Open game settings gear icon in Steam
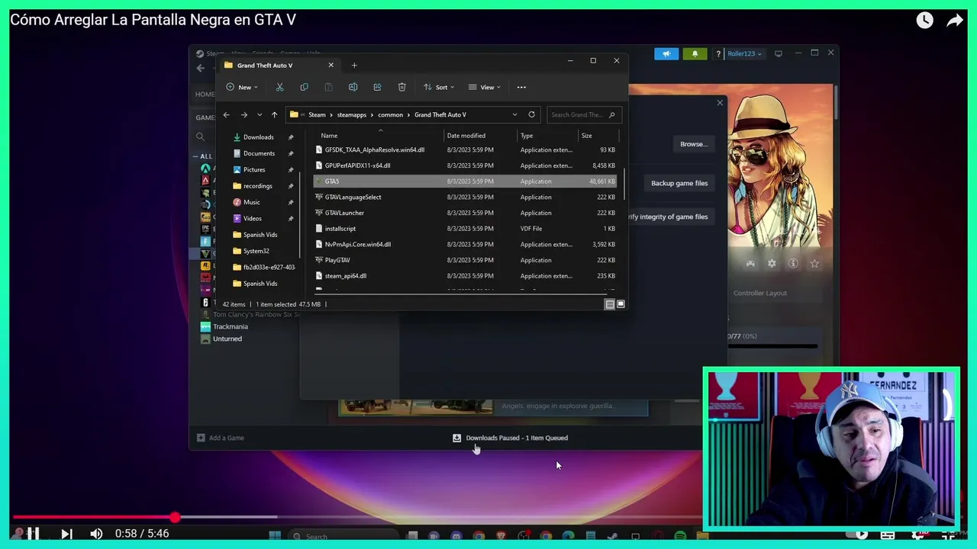977x549 pixels. point(772,263)
